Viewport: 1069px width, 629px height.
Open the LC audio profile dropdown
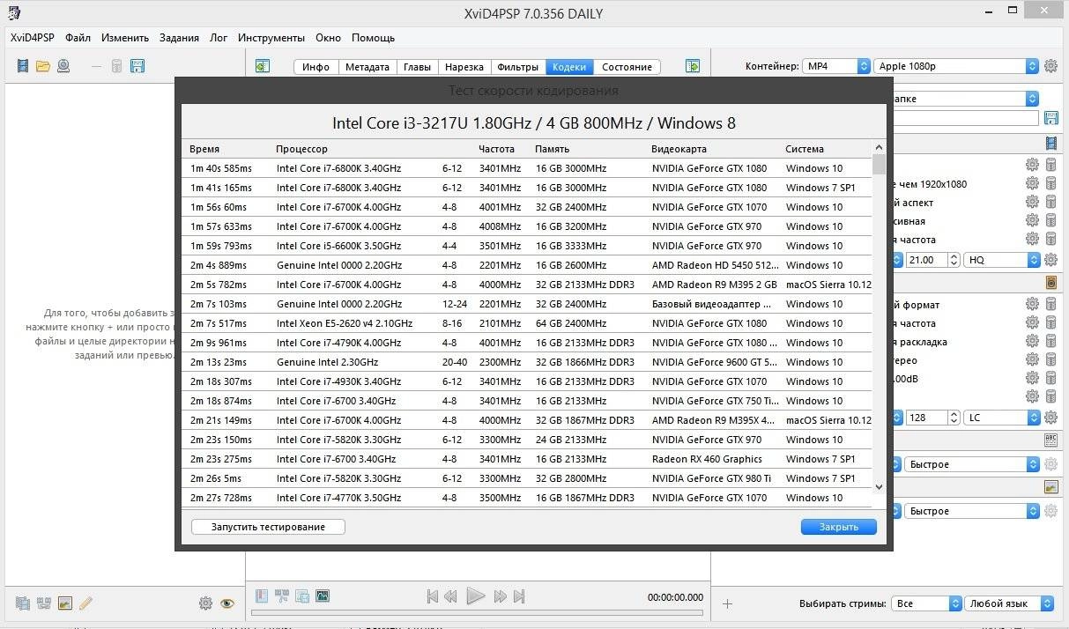tap(1001, 418)
